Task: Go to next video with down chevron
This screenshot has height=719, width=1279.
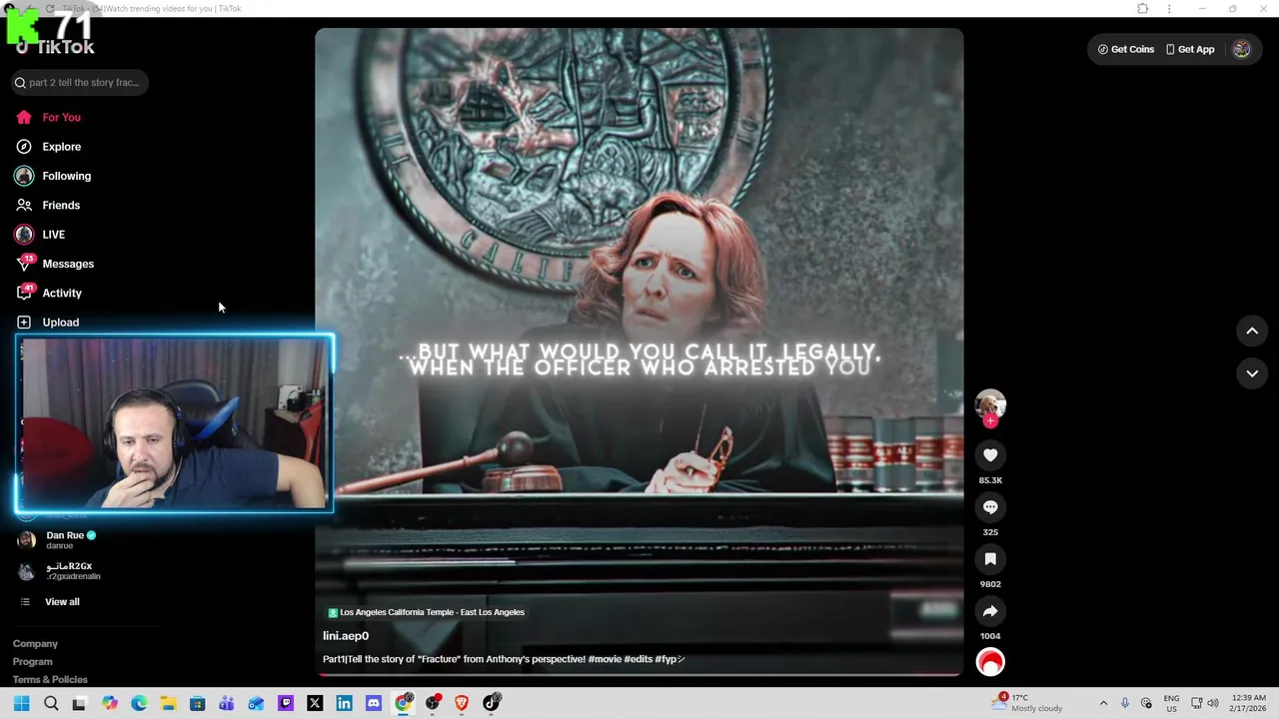Action: (x=1252, y=373)
